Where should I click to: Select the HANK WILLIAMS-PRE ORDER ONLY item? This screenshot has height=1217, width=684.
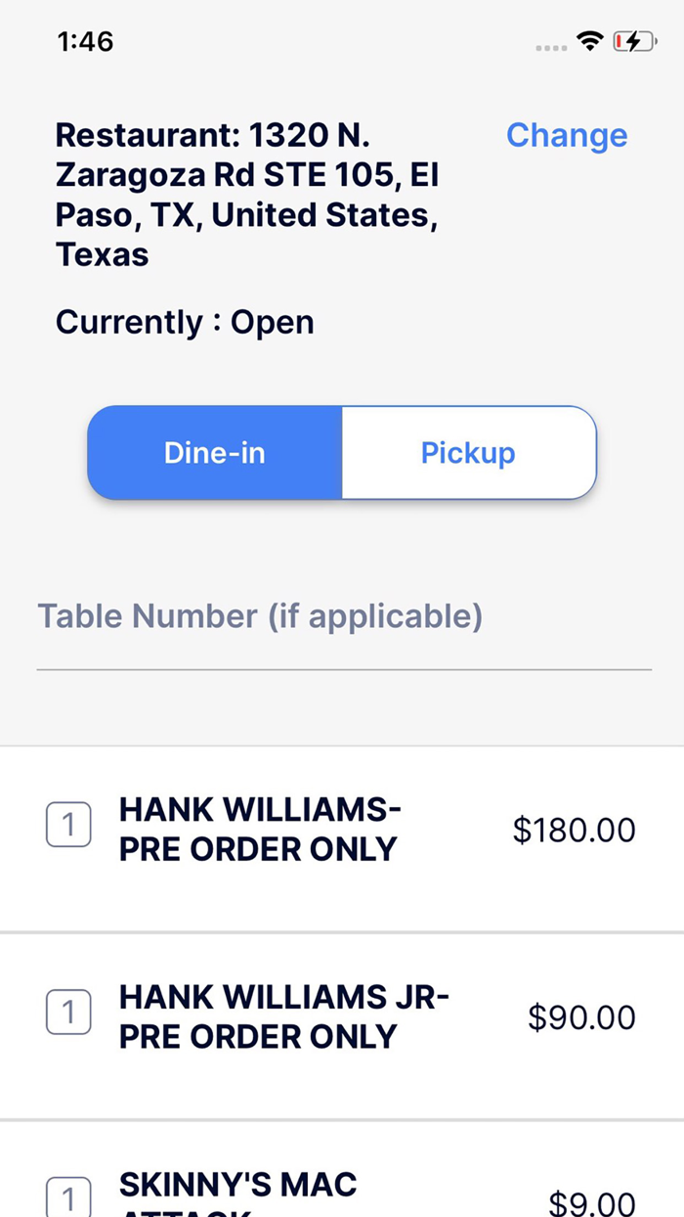click(258, 829)
